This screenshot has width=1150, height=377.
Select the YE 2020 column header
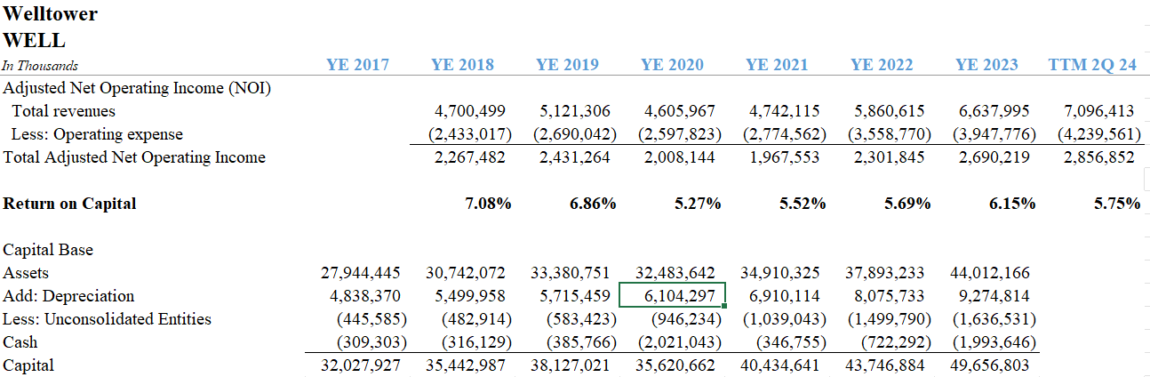click(672, 65)
